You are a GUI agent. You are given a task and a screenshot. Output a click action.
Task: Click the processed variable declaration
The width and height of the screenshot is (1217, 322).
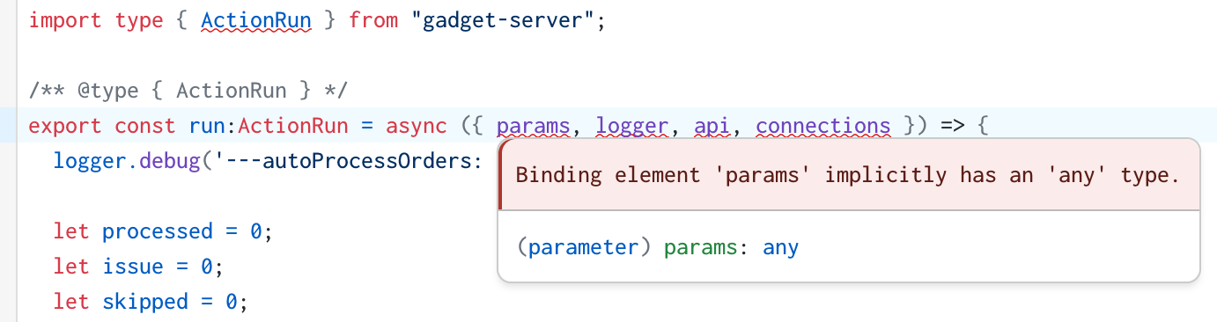click(158, 231)
